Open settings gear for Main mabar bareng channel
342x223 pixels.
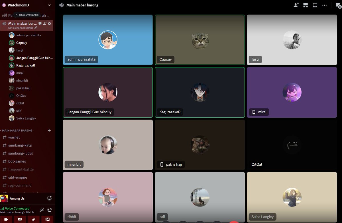coord(50,24)
